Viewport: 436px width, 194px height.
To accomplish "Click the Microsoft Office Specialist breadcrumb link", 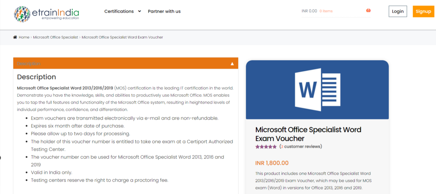I will pyautogui.click(x=55, y=37).
